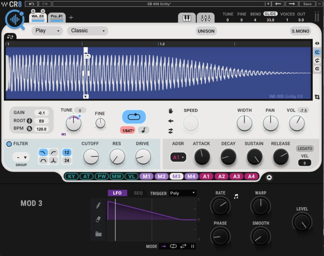Viewport: 324px width, 256px height.
Task: Toggle the blue loop button
Action: 134,117
